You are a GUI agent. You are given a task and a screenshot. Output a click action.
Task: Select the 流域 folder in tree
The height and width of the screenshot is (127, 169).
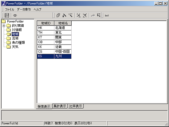(15, 38)
